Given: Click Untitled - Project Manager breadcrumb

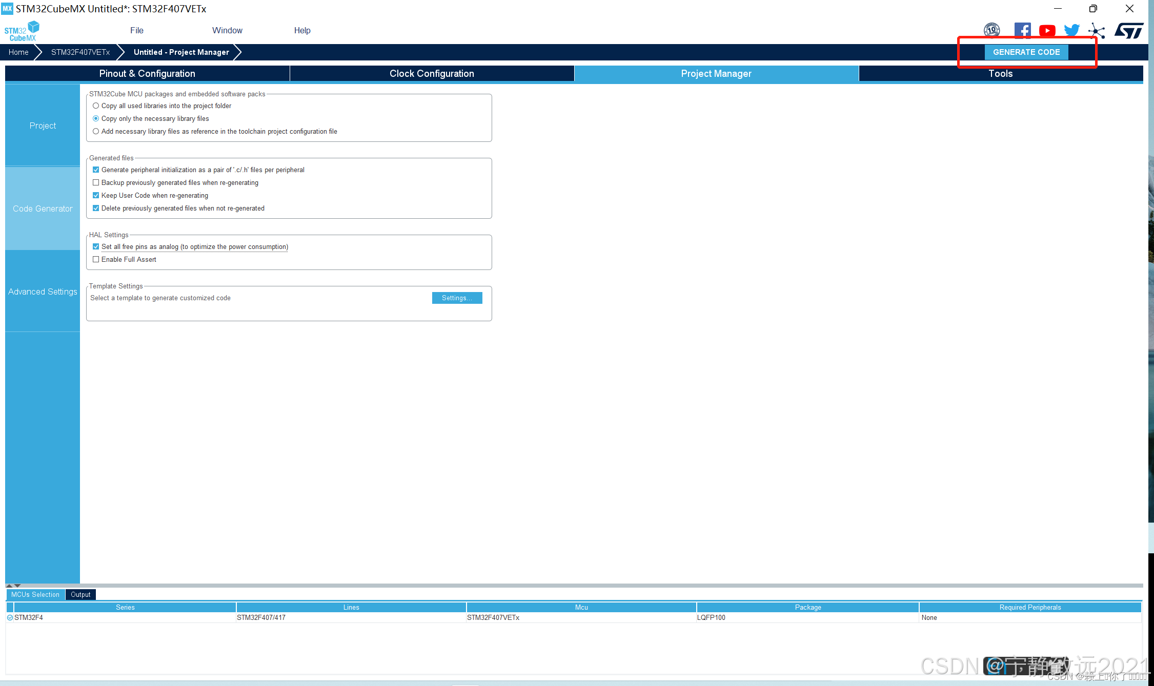Looking at the screenshot, I should tap(181, 52).
